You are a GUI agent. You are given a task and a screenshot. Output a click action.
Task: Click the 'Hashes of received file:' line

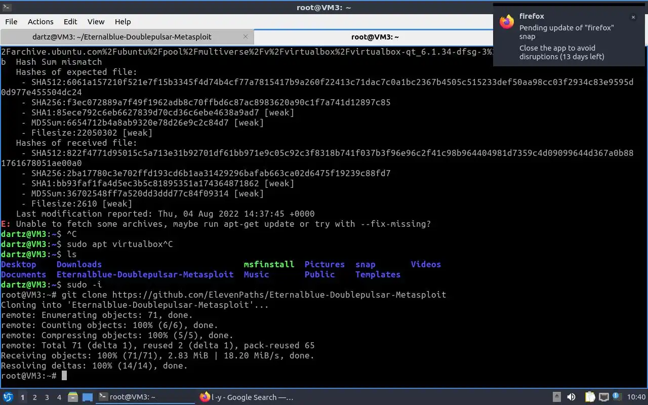(76, 143)
